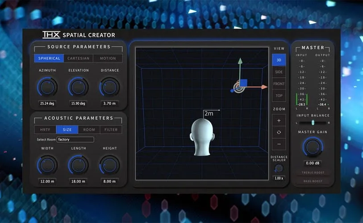
Task: Click the Azimuth knob
Action: [x=47, y=87]
